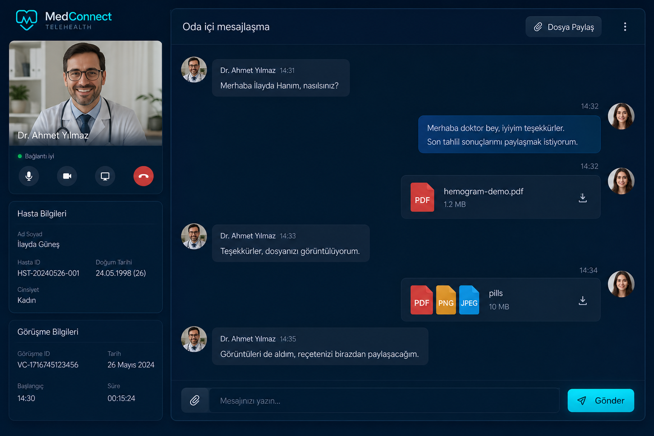Attach a file via paperclip beside message box
Image resolution: width=654 pixels, height=436 pixels.
tap(195, 400)
